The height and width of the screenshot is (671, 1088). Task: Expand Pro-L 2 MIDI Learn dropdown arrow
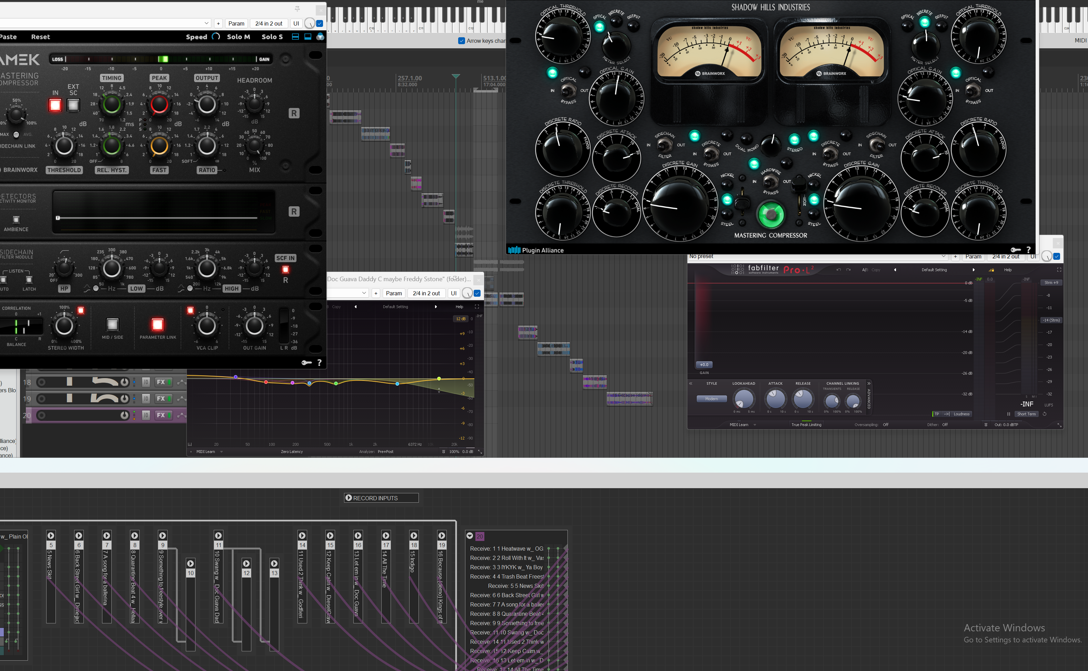755,425
